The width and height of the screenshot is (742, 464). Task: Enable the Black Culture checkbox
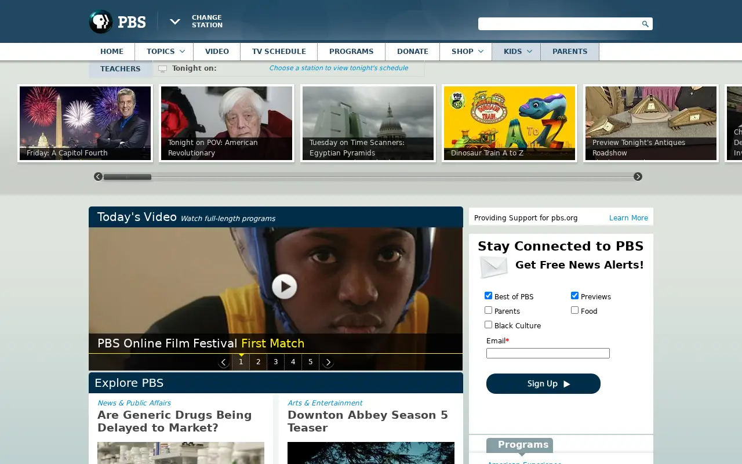pos(488,324)
